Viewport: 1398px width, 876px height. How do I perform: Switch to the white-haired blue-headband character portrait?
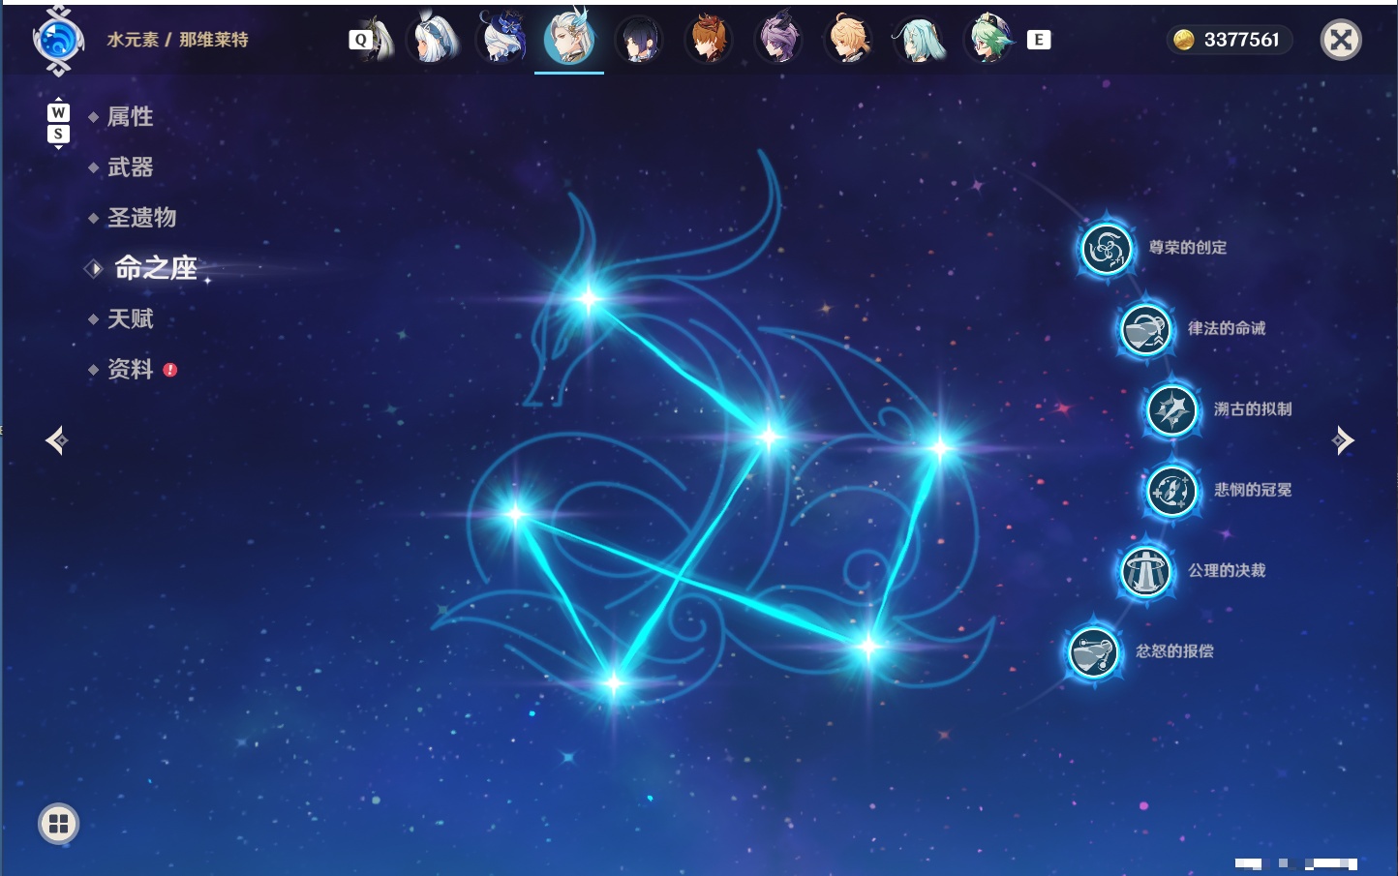click(432, 39)
